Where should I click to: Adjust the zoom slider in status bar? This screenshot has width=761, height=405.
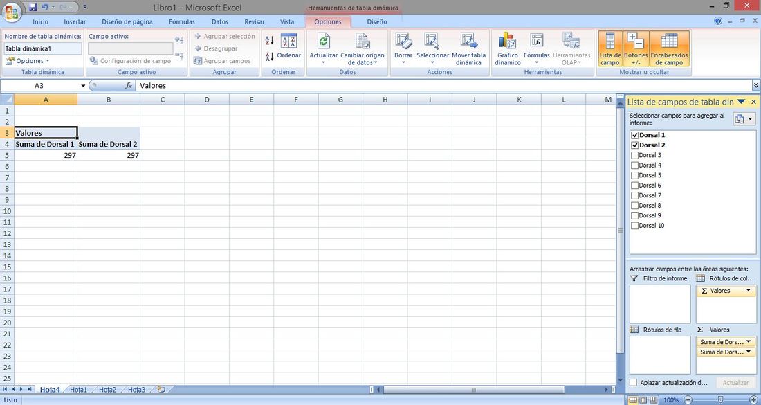coord(721,400)
